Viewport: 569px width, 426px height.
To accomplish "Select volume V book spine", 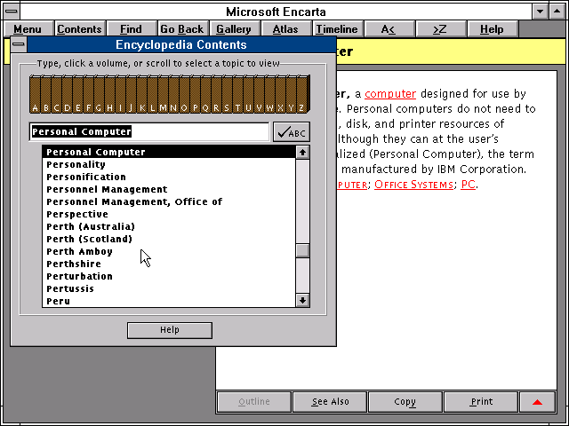I will tap(259, 95).
